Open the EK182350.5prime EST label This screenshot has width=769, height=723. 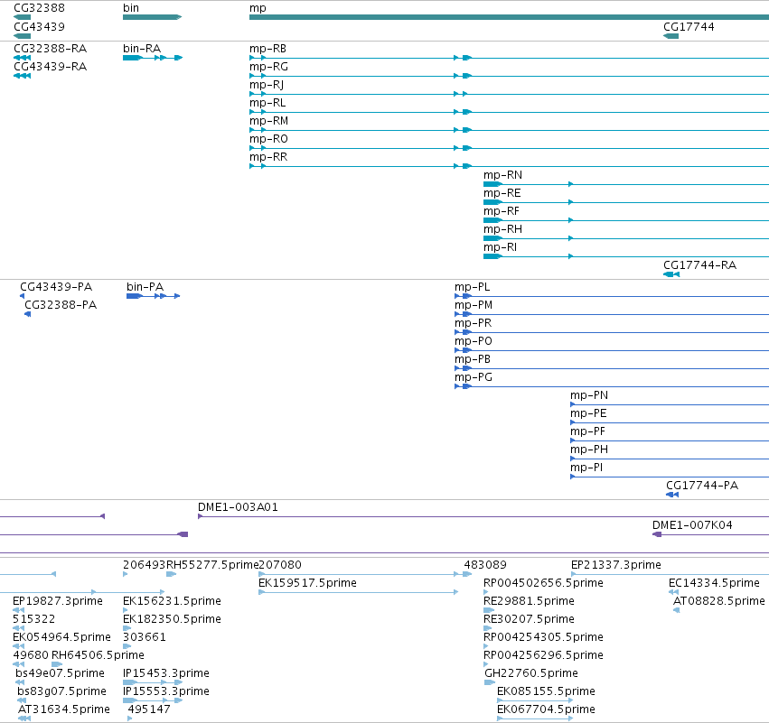[x=172, y=619]
